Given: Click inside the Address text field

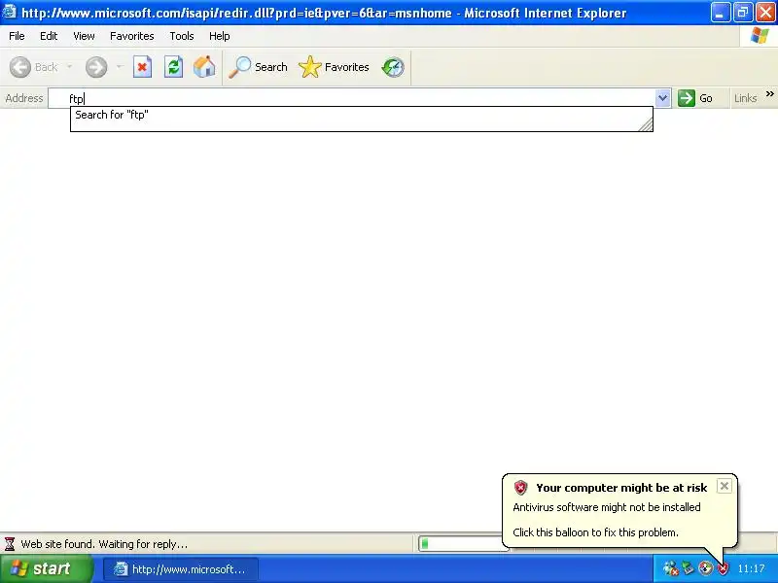Looking at the screenshot, I should pos(351,98).
